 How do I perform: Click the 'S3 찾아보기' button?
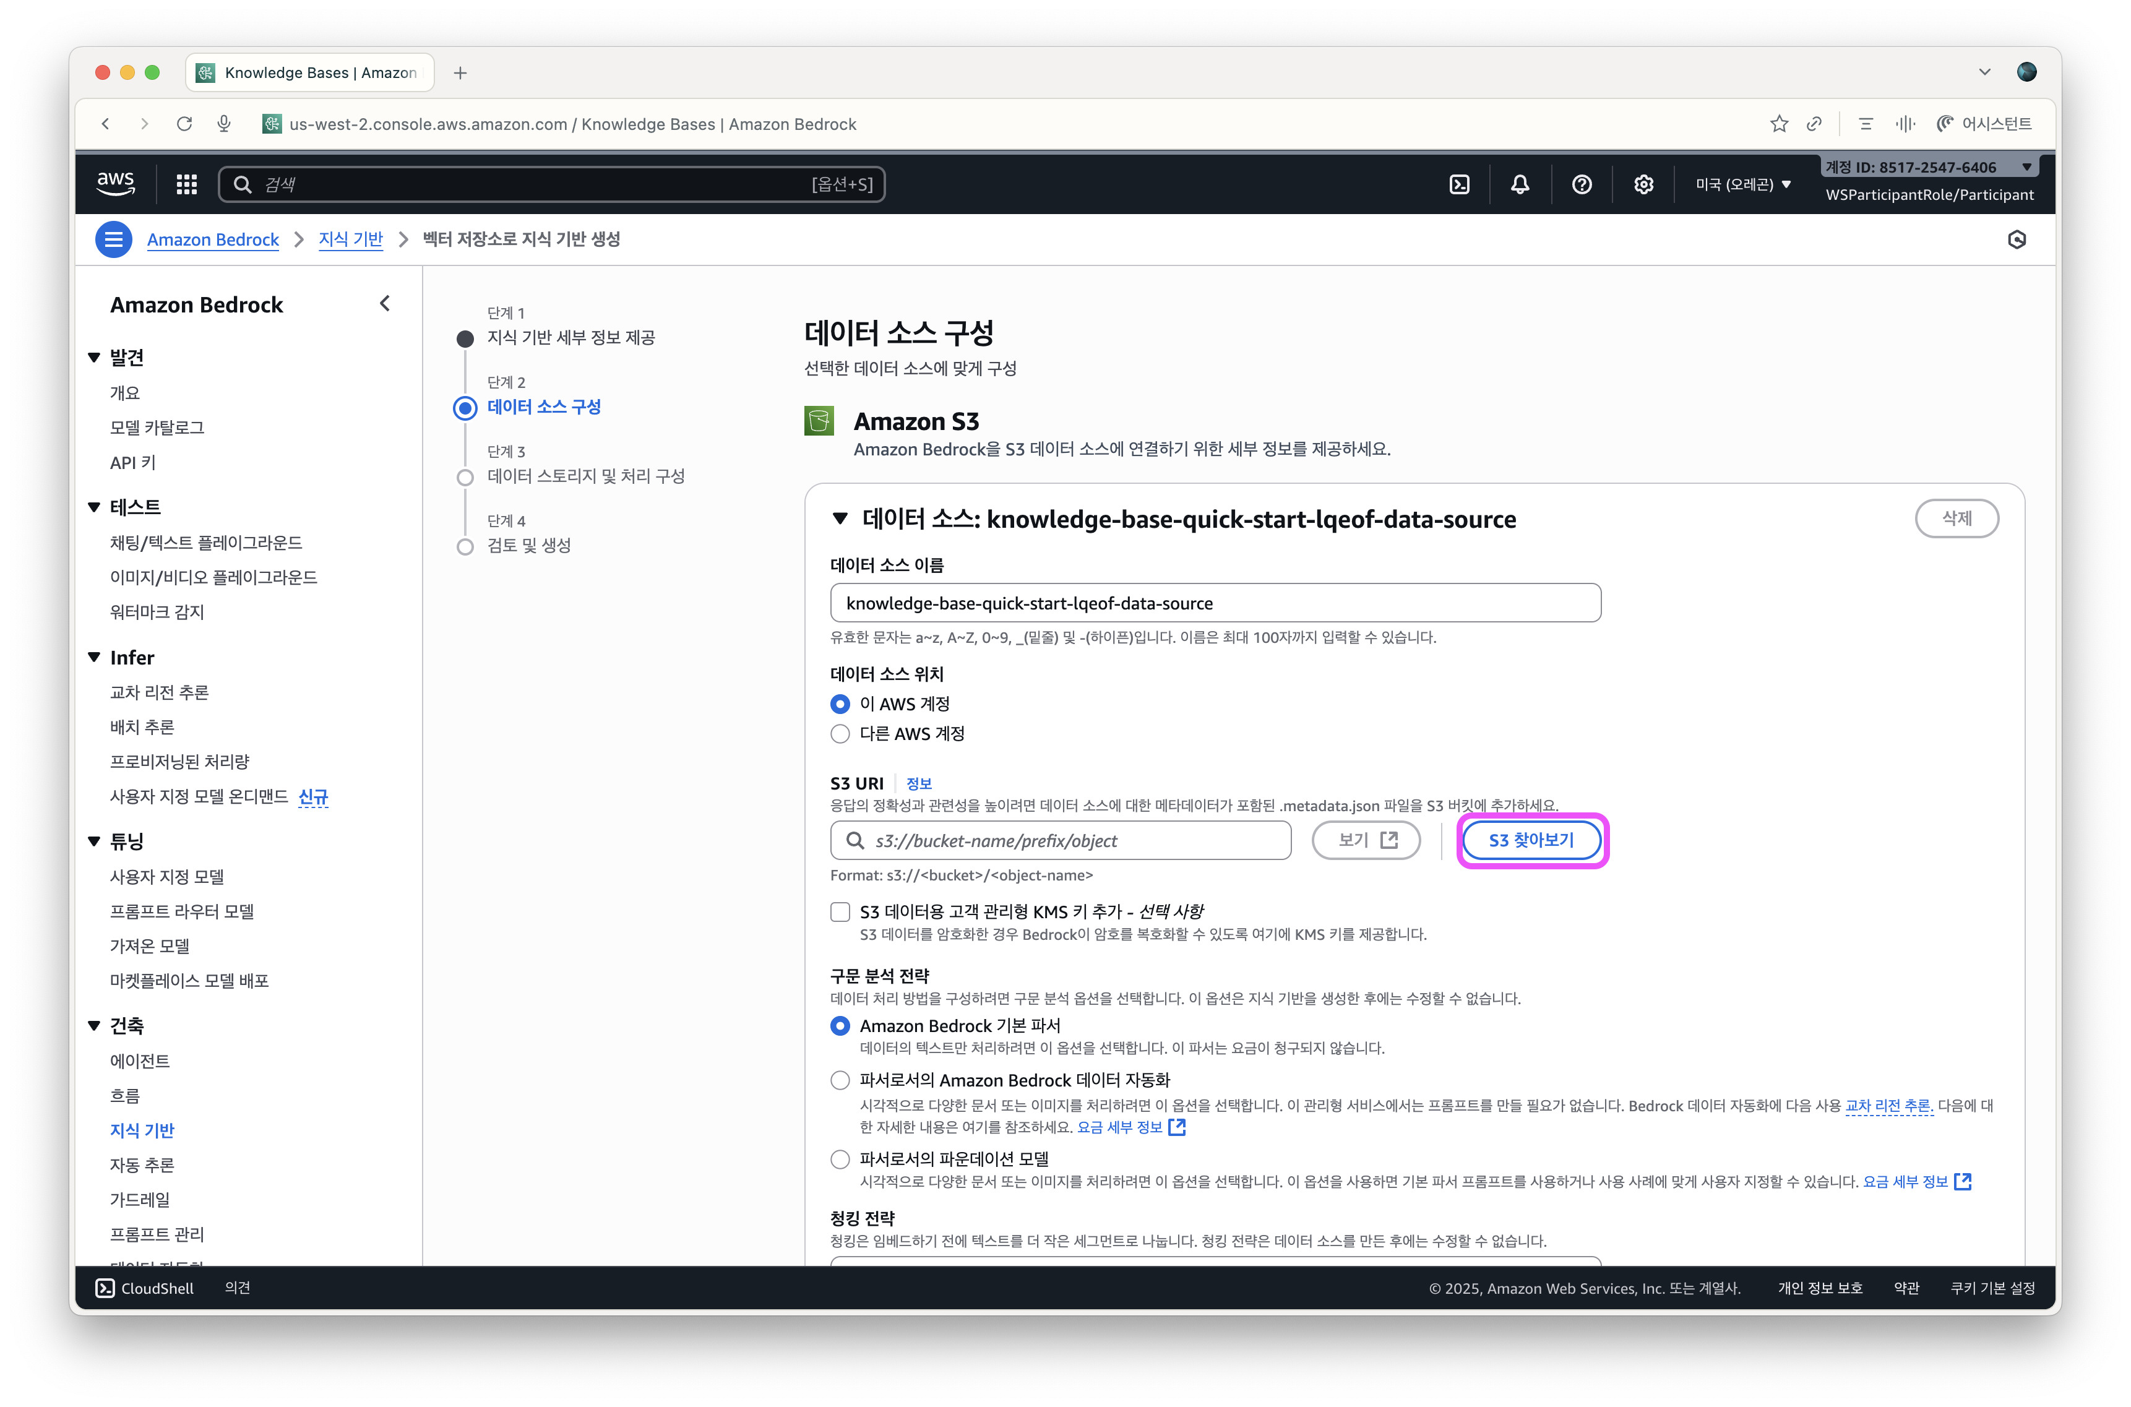pyautogui.click(x=1531, y=840)
